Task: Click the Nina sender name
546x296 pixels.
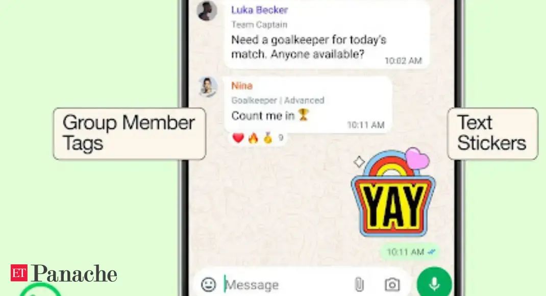Action: [x=242, y=86]
